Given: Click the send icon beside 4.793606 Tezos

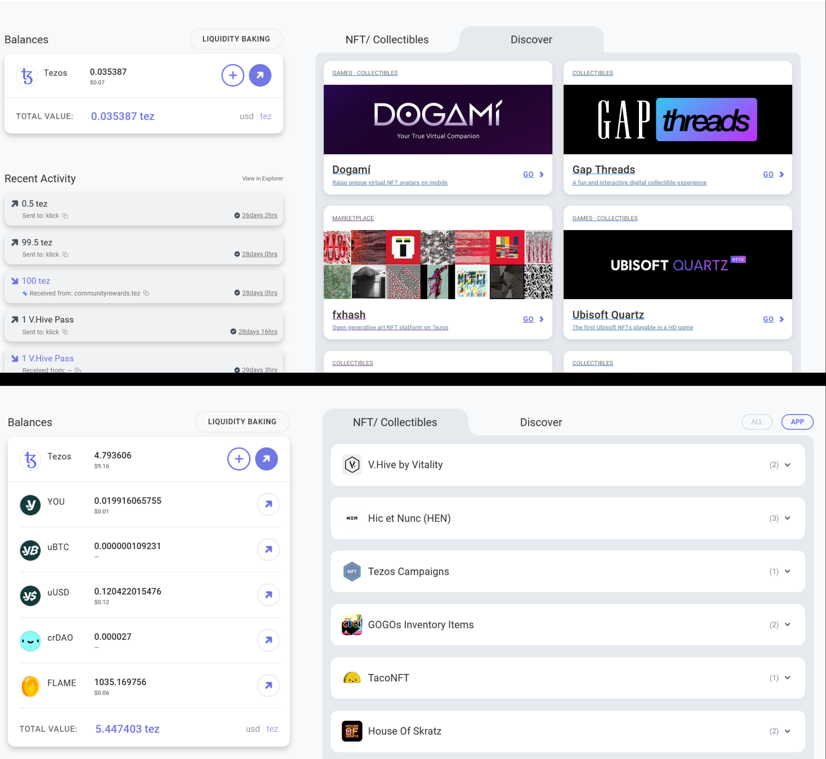Looking at the screenshot, I should pos(266,459).
